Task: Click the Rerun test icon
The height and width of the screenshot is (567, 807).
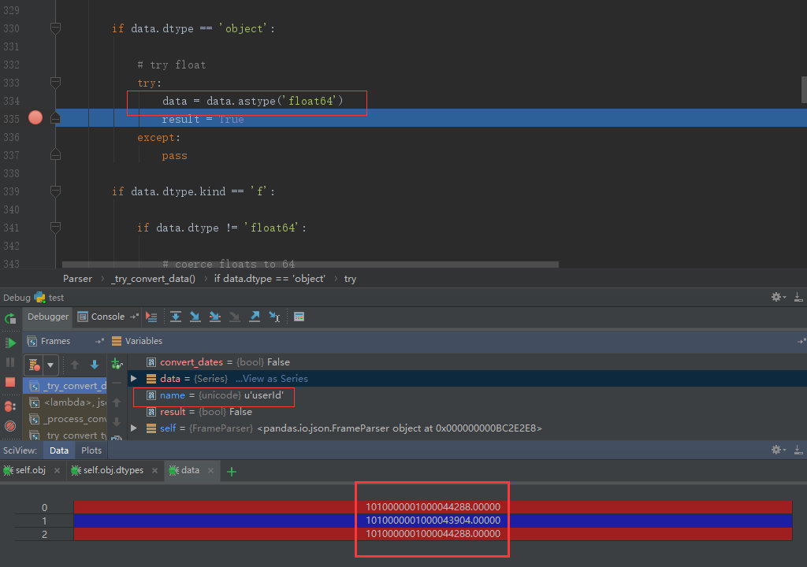Action: (x=10, y=319)
